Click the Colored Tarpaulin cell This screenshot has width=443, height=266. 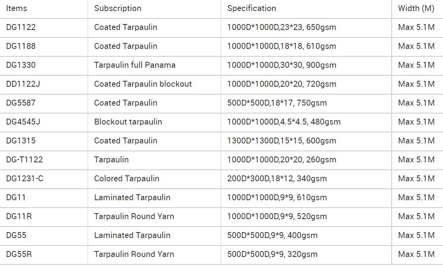tap(127, 179)
